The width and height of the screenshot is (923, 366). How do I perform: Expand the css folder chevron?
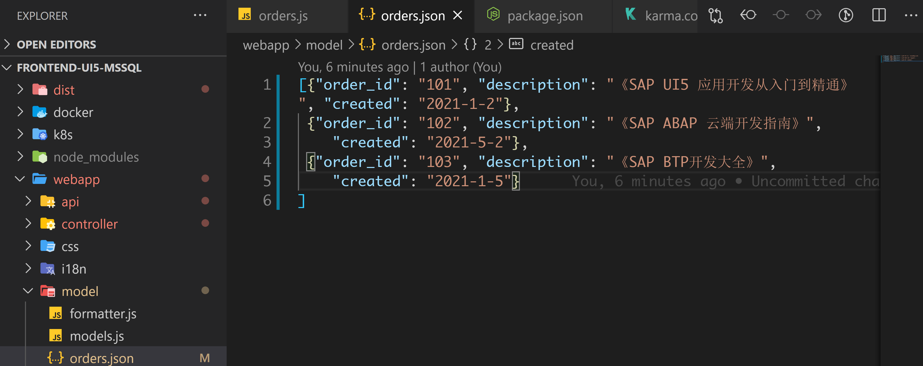coord(29,246)
